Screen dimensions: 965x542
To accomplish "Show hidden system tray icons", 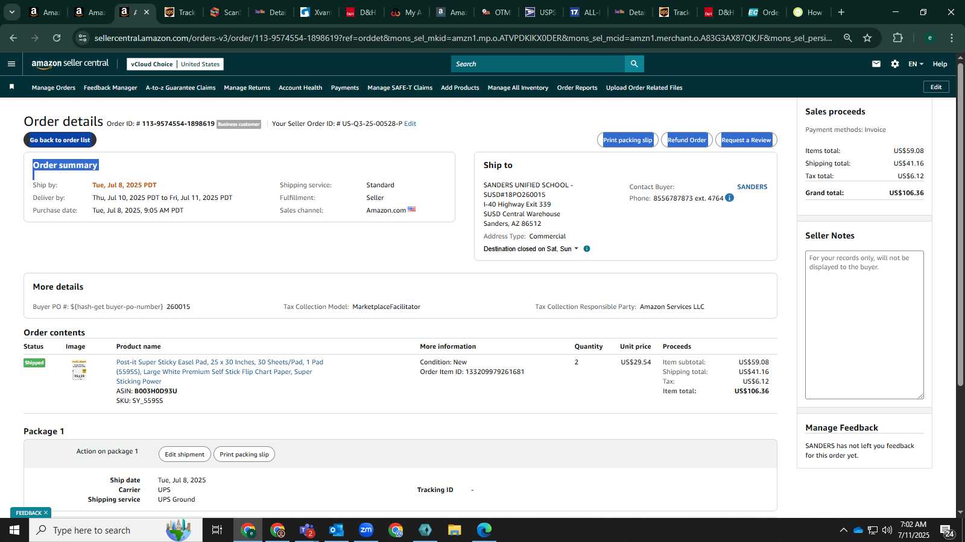I will 843,530.
